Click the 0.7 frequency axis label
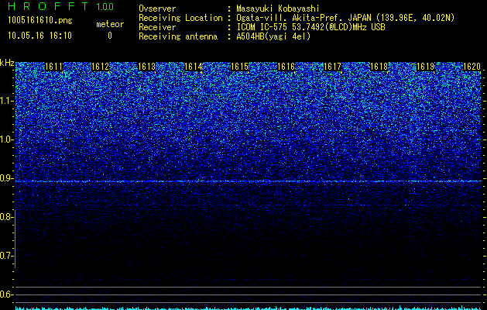Image resolution: width=487 pixels, height=310 pixels. click(x=6, y=256)
